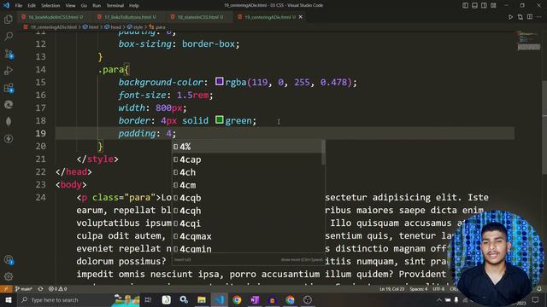
Task: Select 4% suggestion
Action: (248, 147)
